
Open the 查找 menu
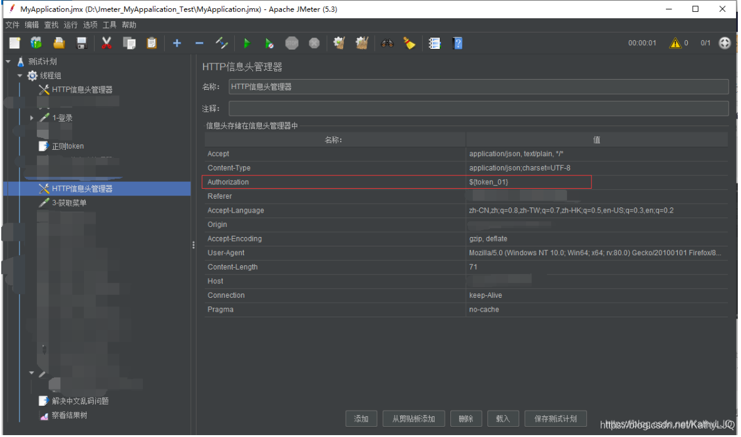(x=51, y=24)
